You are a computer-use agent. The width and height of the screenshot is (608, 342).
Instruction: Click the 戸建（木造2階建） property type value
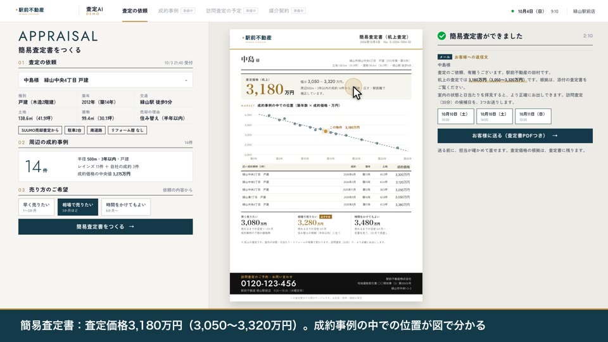pos(37,103)
